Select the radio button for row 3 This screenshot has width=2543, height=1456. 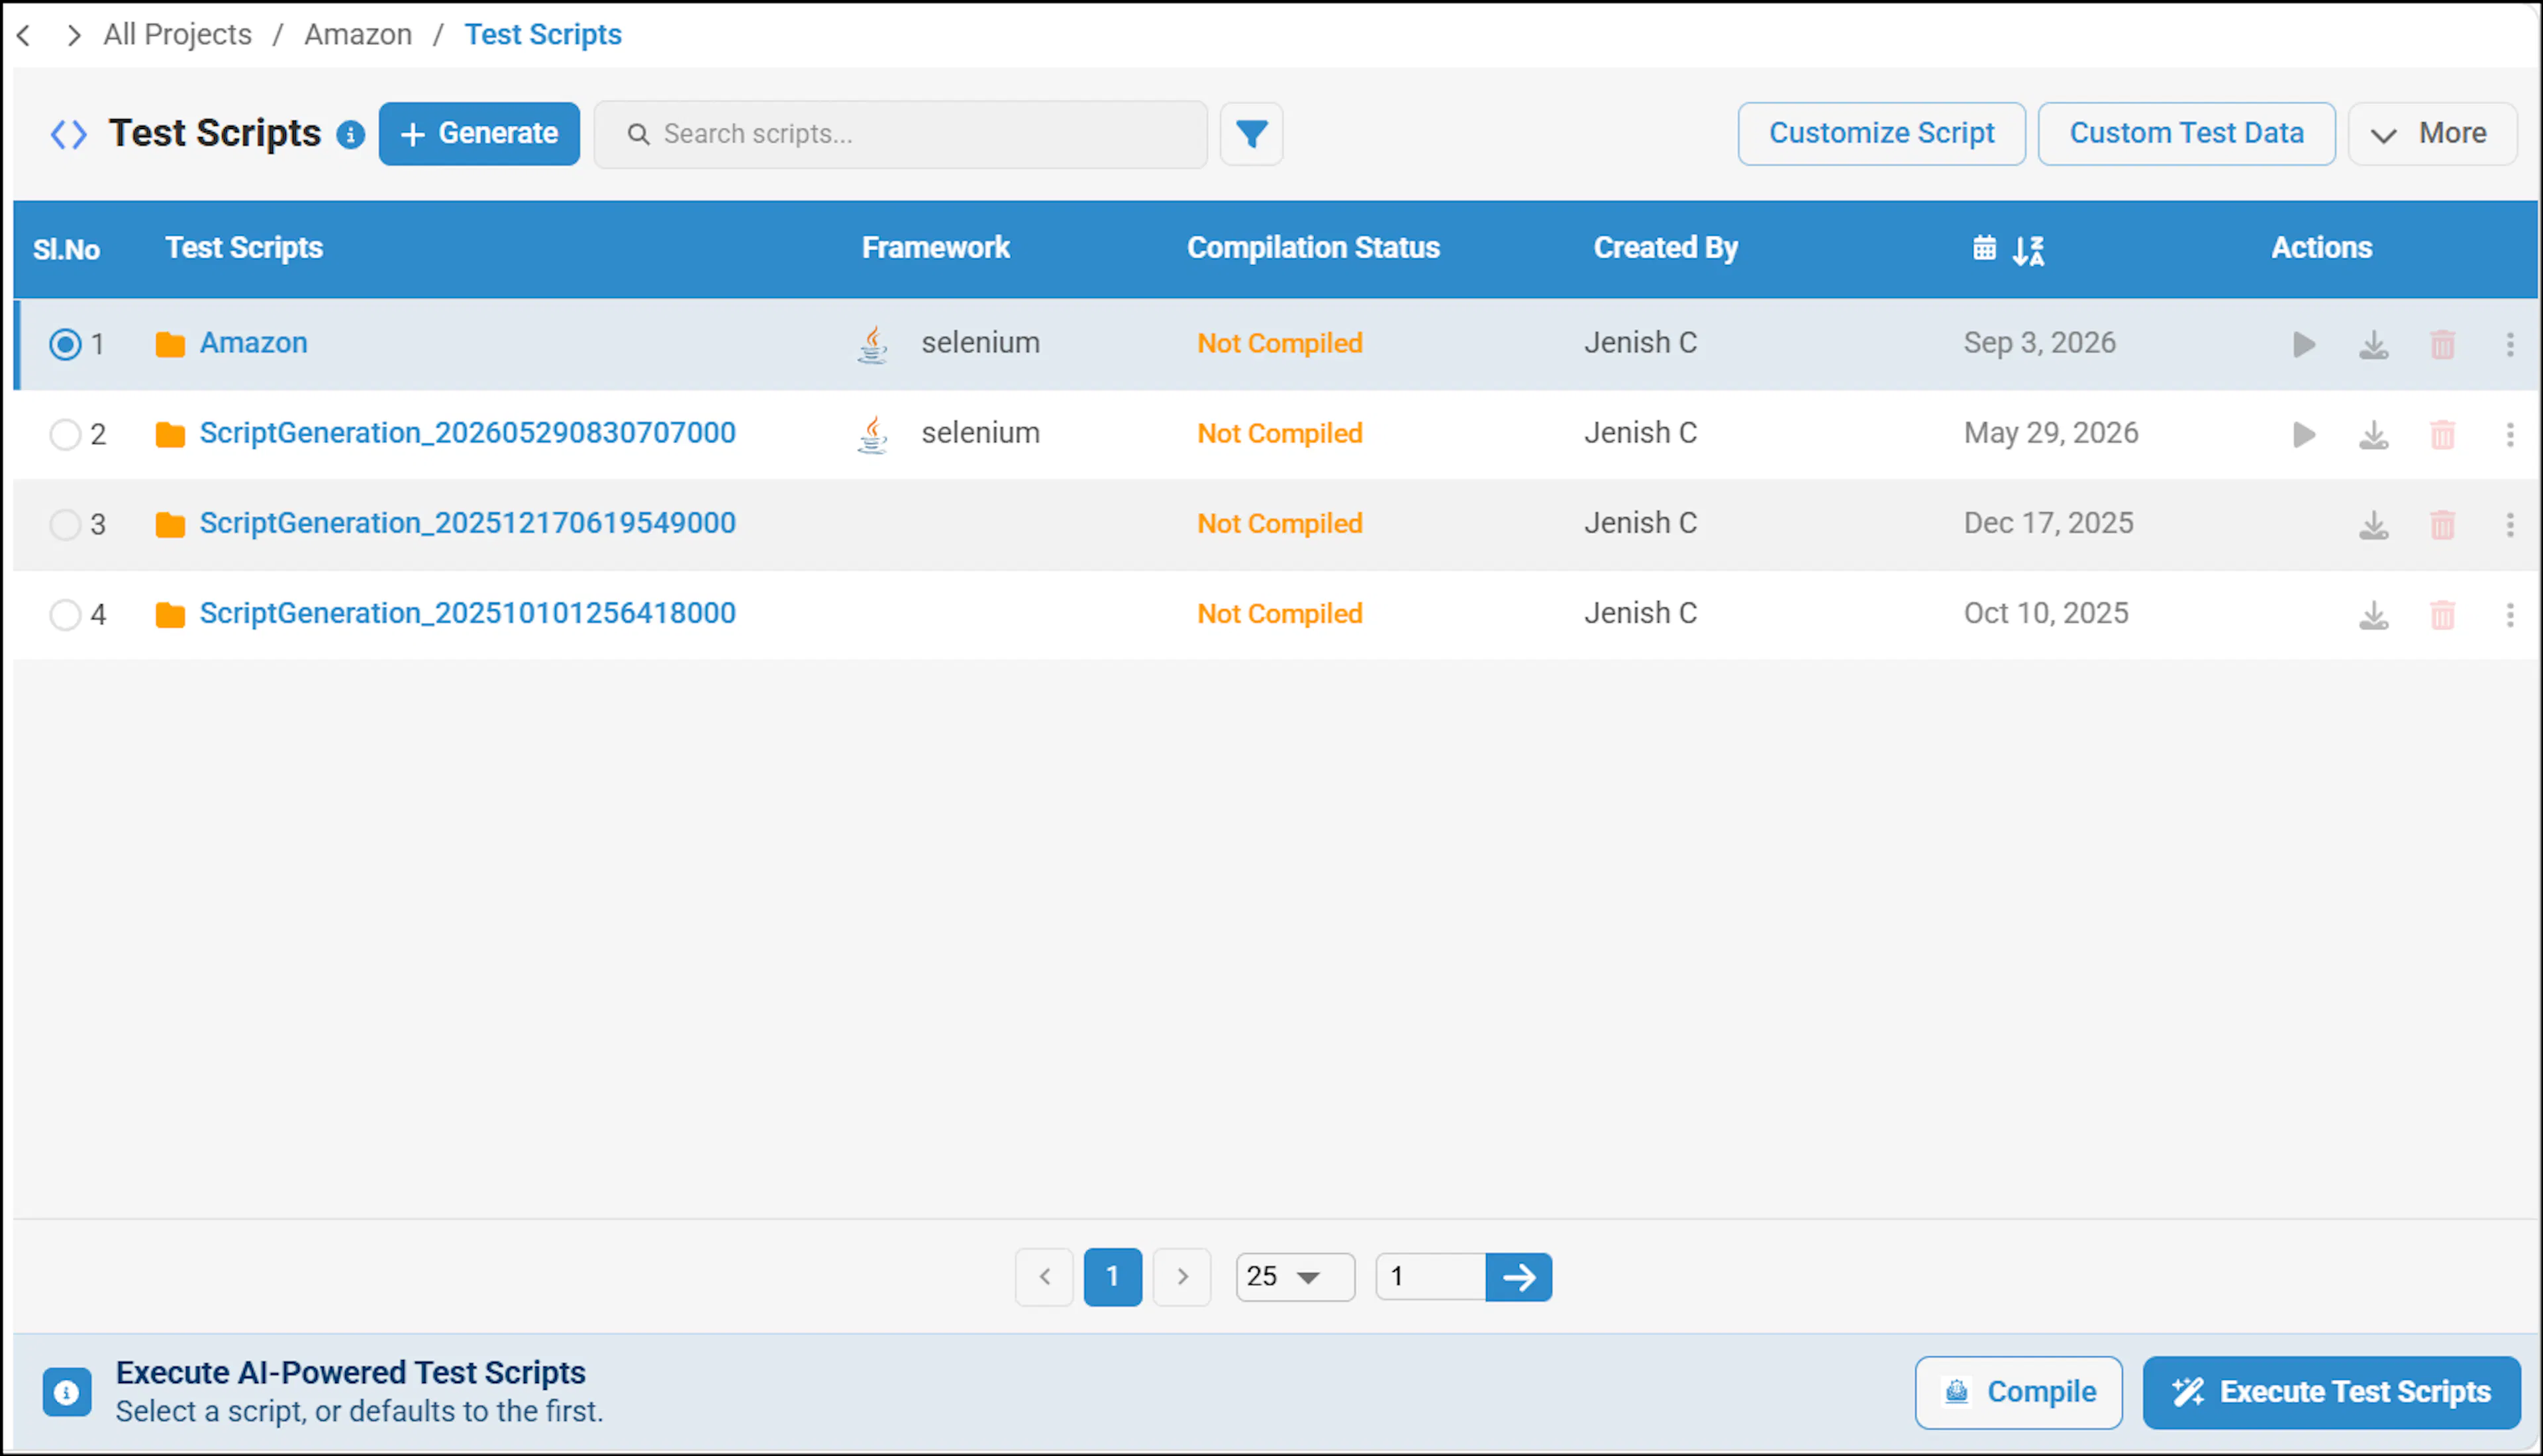65,525
